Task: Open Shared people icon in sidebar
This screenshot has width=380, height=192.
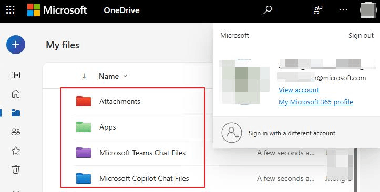Action: tap(16, 132)
